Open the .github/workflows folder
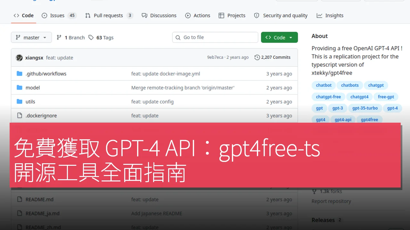This screenshot has height=230, width=410. [46, 73]
